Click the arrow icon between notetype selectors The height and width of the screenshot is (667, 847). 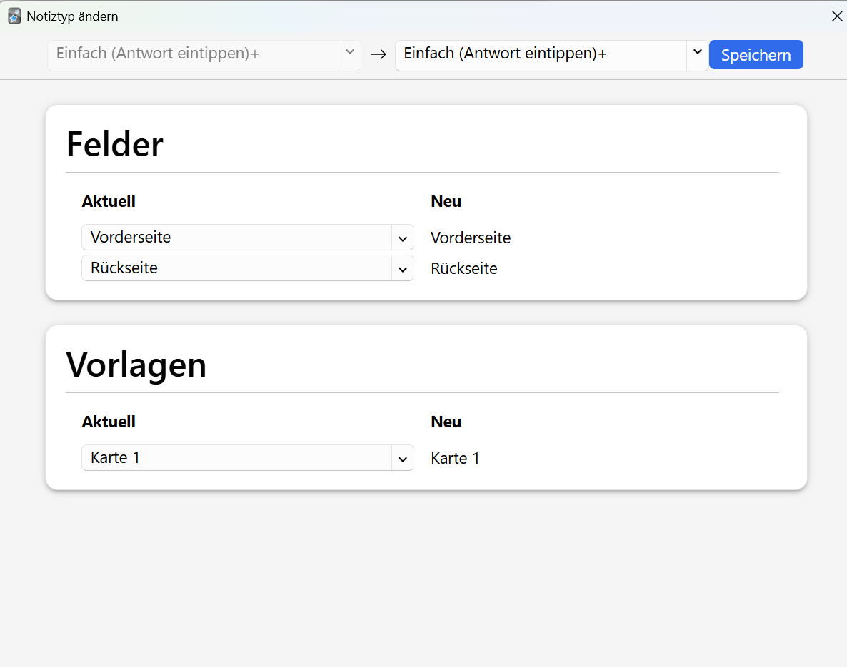pyautogui.click(x=379, y=54)
